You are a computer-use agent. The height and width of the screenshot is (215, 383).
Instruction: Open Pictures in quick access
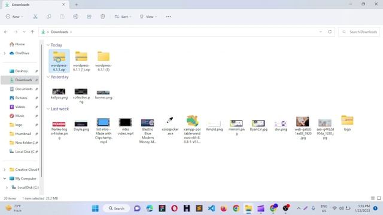21,98
